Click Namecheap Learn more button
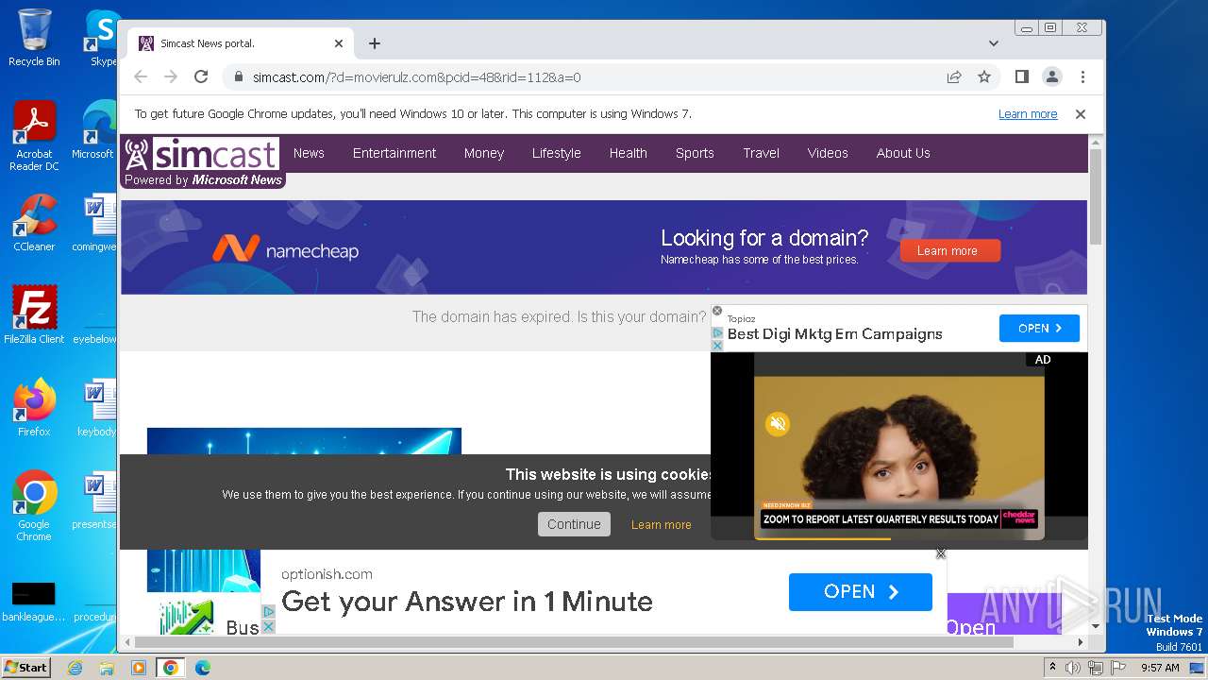This screenshot has width=1208, height=680. (949, 250)
